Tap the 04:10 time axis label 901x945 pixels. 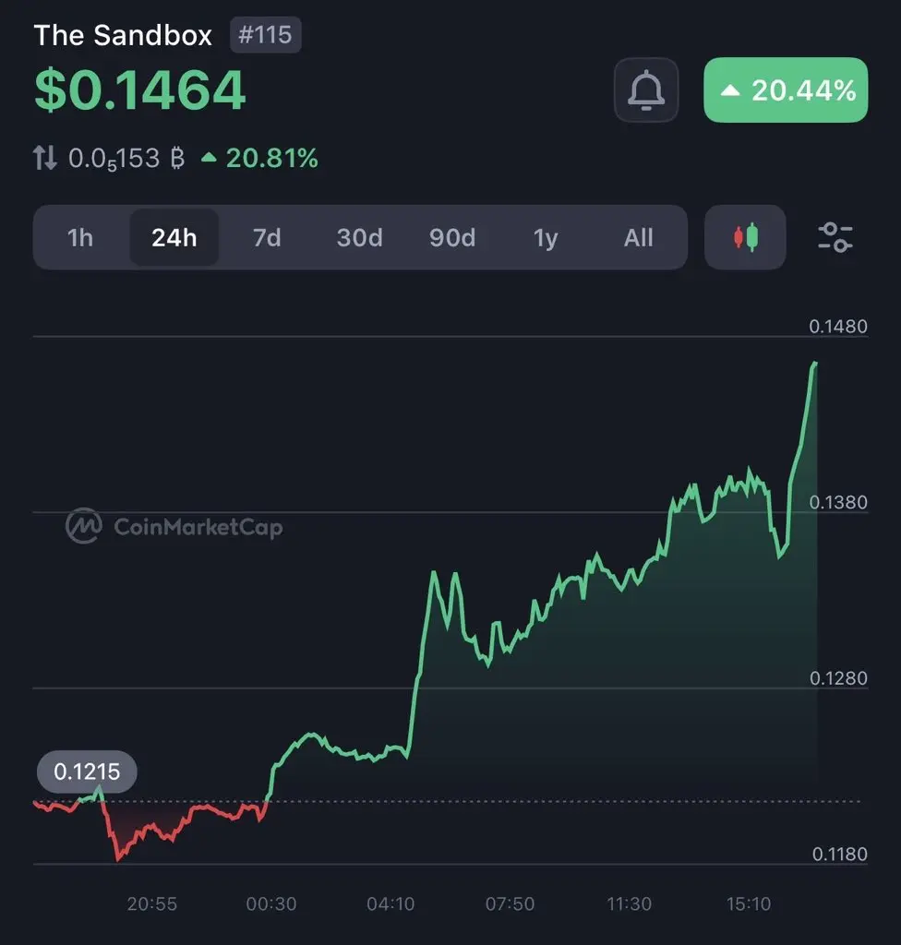[390, 903]
